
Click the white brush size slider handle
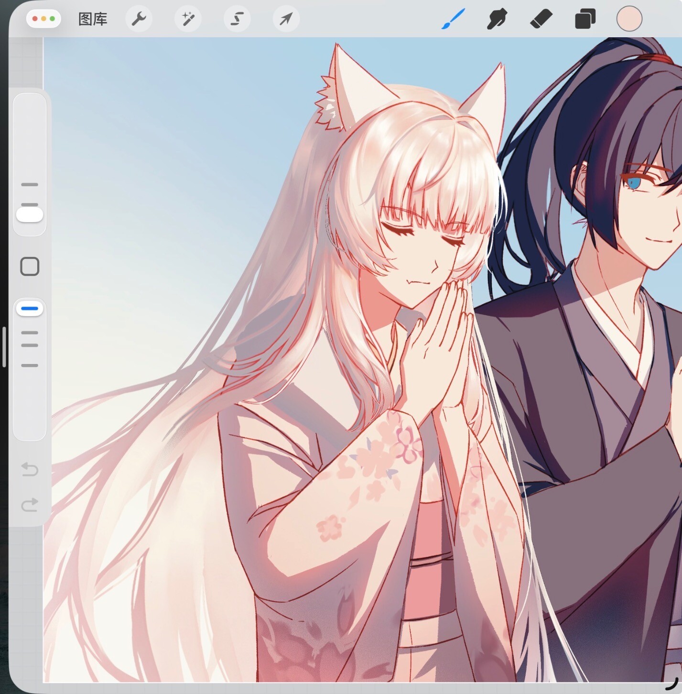click(30, 214)
